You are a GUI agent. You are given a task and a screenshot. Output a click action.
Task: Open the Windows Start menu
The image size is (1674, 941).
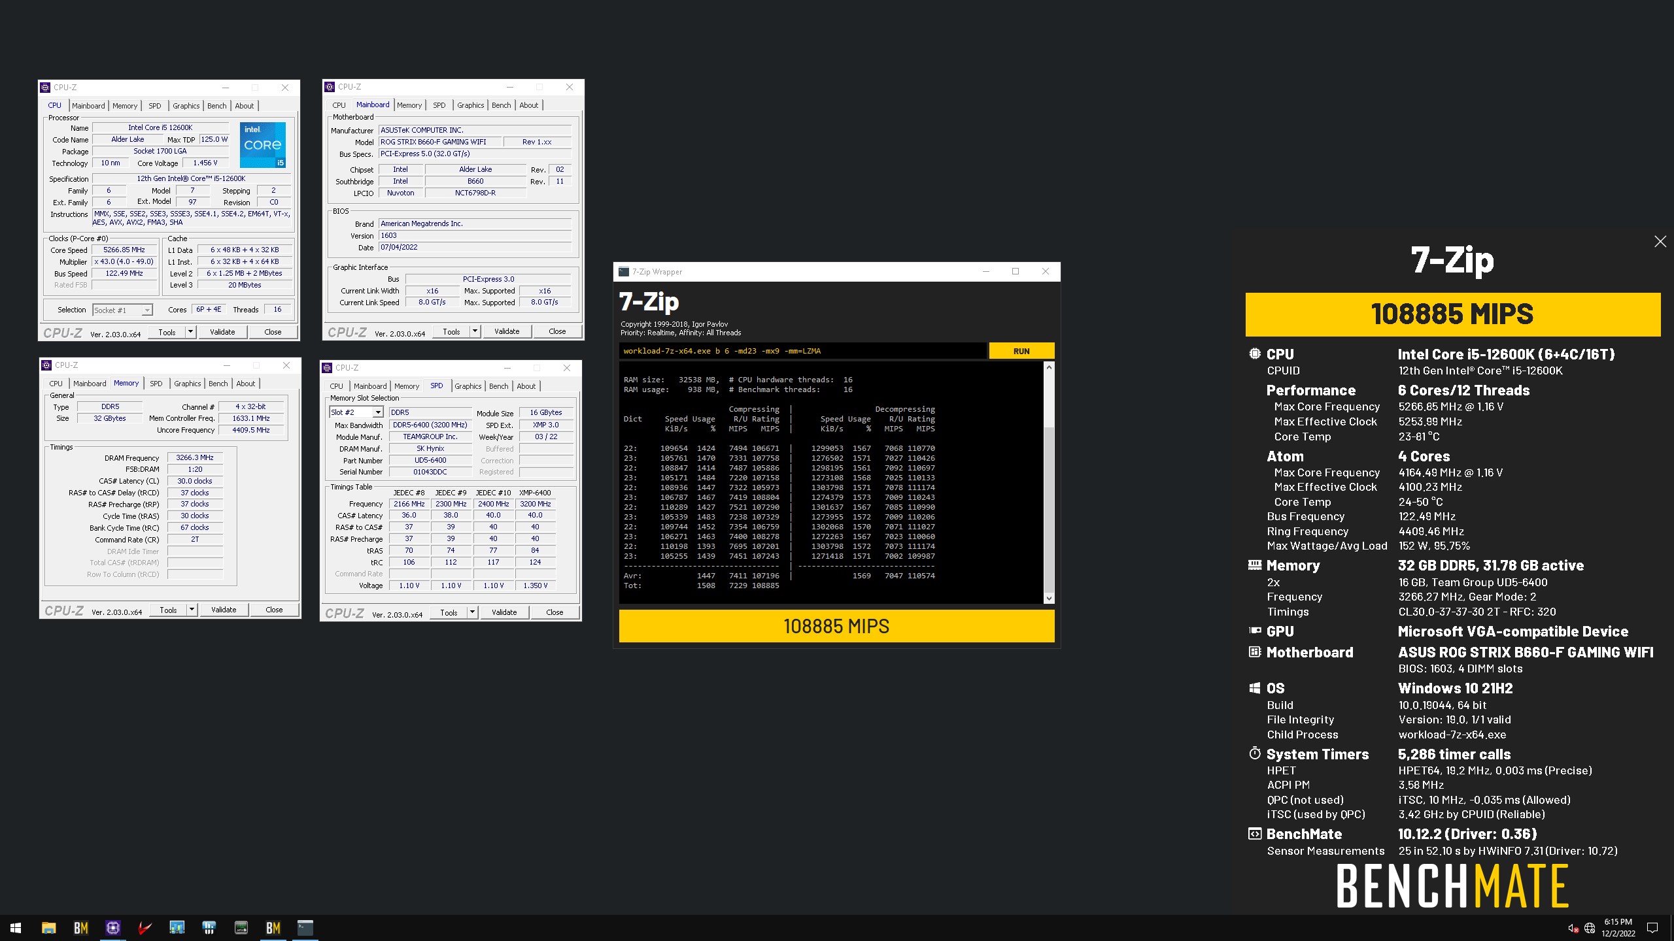pyautogui.click(x=16, y=927)
